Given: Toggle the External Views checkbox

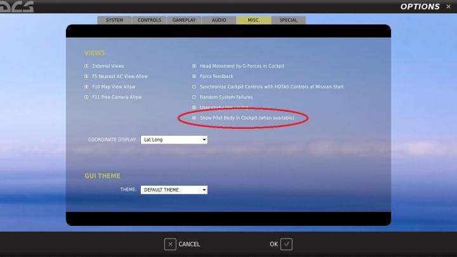Looking at the screenshot, I should tap(87, 66).
